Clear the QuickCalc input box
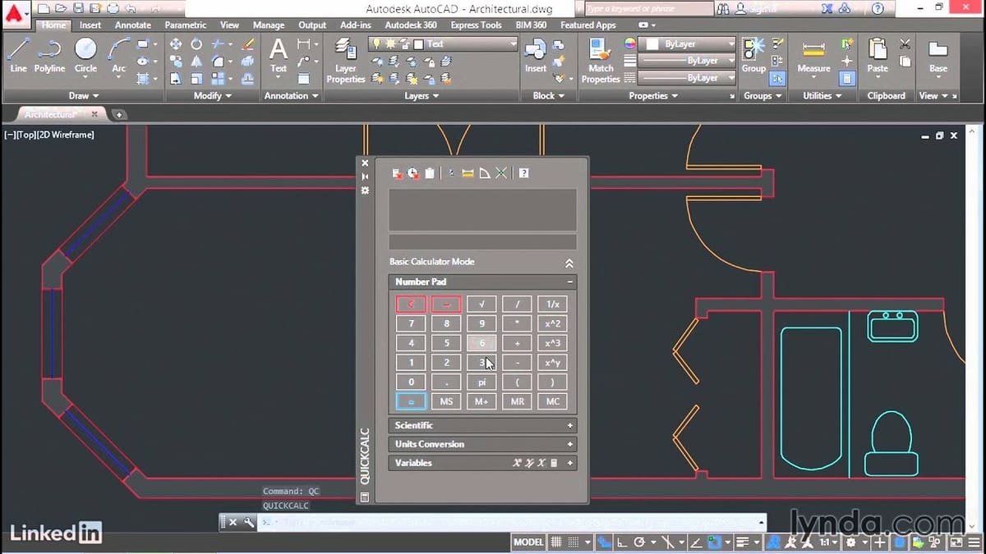 pyautogui.click(x=397, y=173)
